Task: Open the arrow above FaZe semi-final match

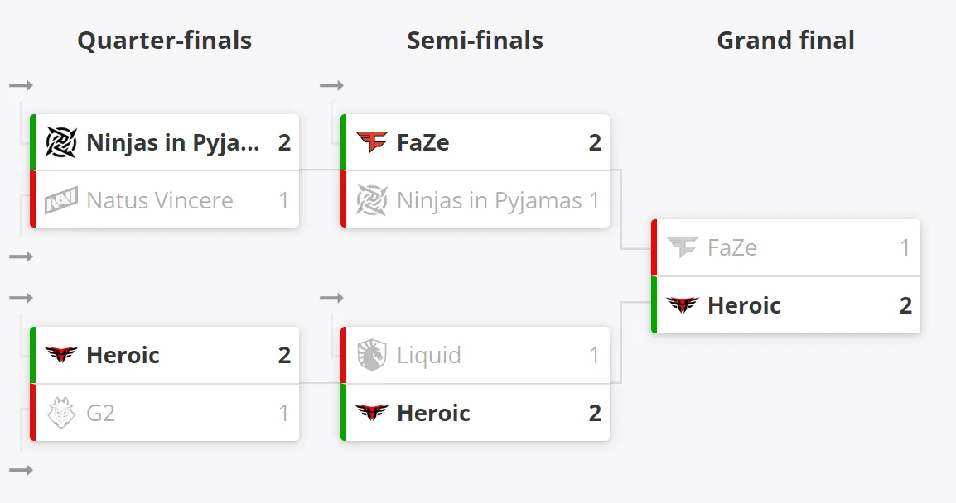Action: pyautogui.click(x=331, y=85)
